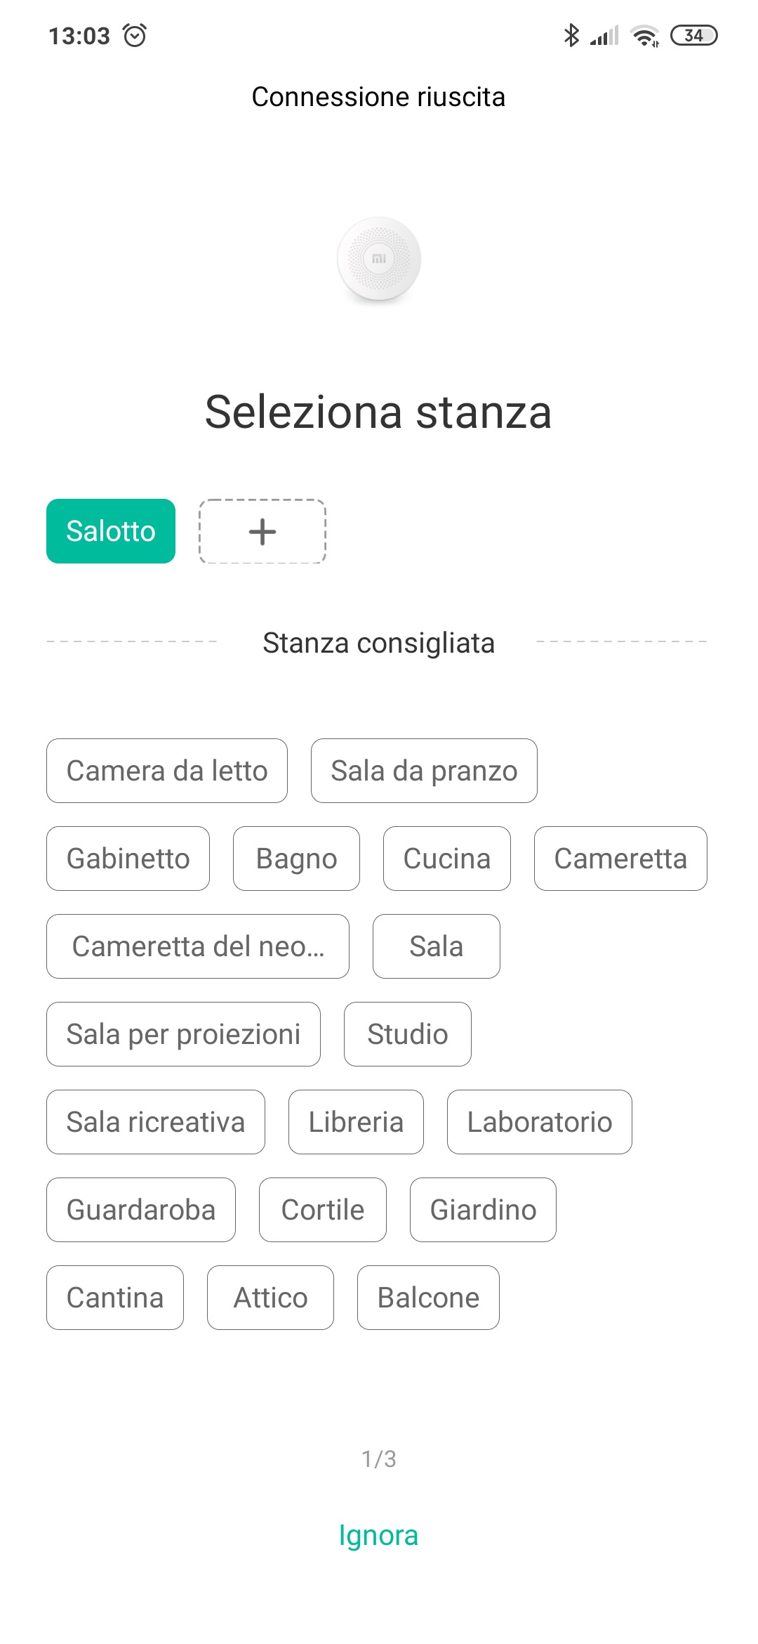Screen dimensions: 758x1644
Task: Tap the battery level indicator
Action: [693, 35]
